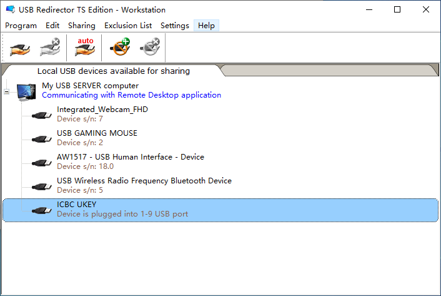441x296 pixels.
Task: Click the Share USB device toolbar icon
Action: point(20,49)
